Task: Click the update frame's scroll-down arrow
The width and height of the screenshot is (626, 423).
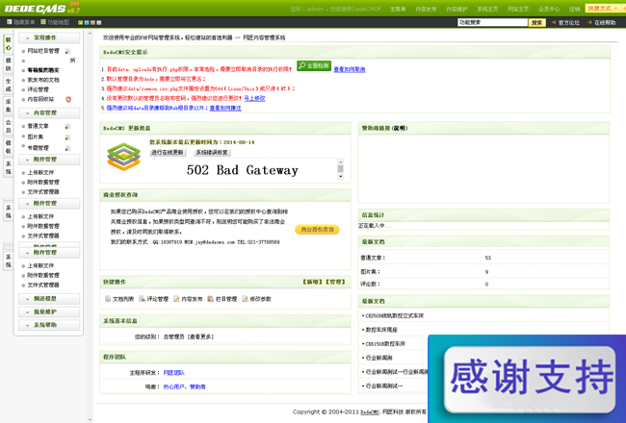Action: pos(341,176)
